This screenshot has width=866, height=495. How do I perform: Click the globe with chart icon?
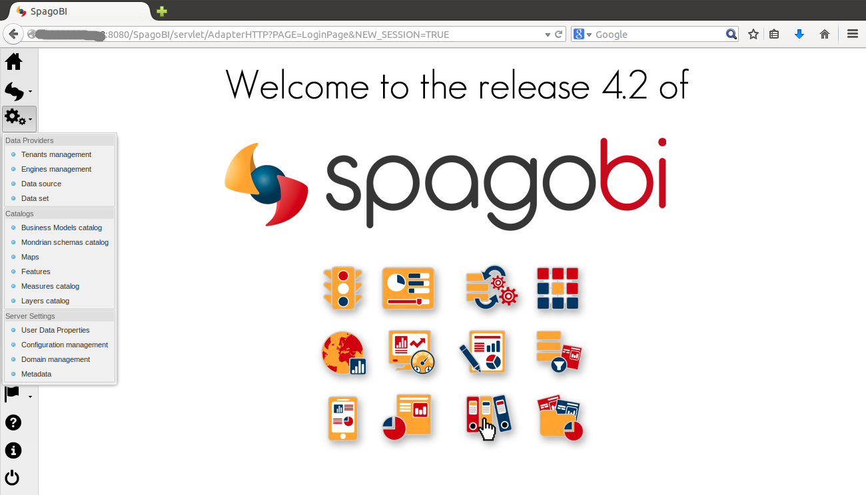344,353
